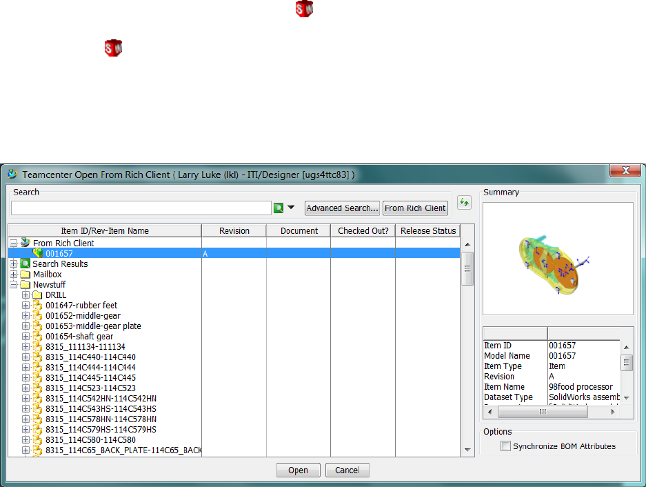The height and width of the screenshot is (487, 646).
Task: Click the Advanced Search... button
Action: [x=343, y=208]
